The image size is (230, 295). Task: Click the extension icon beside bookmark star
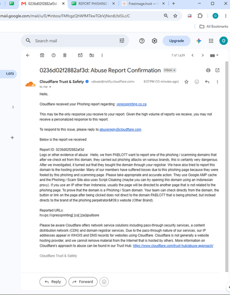pos(189,16)
